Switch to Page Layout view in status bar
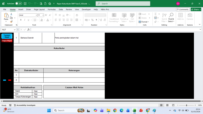 pyautogui.click(x=167, y=105)
